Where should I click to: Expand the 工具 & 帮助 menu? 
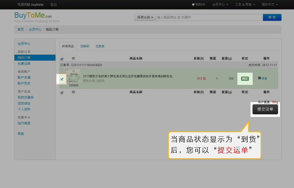[x=245, y=5]
